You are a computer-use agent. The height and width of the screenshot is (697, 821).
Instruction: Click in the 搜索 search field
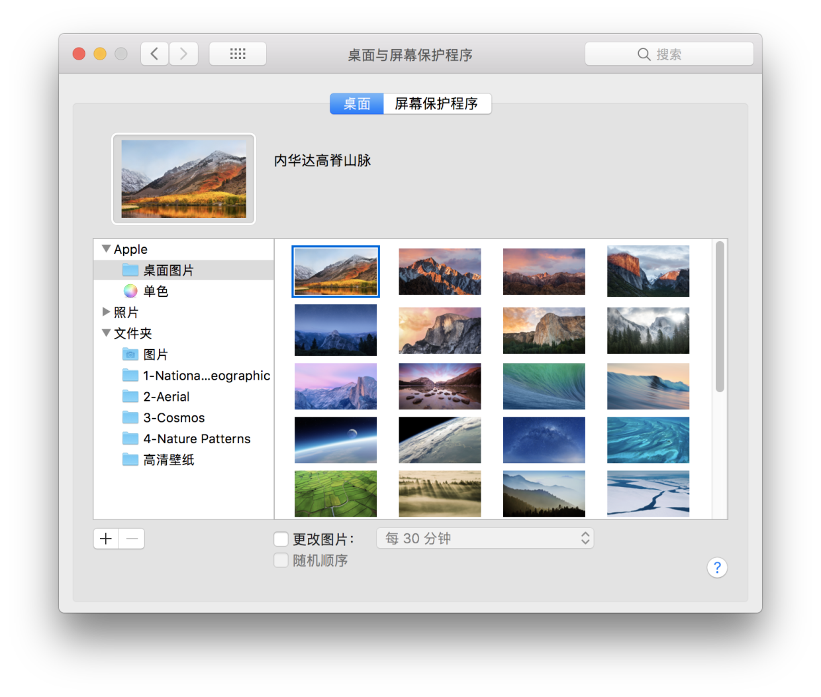pyautogui.click(x=669, y=54)
